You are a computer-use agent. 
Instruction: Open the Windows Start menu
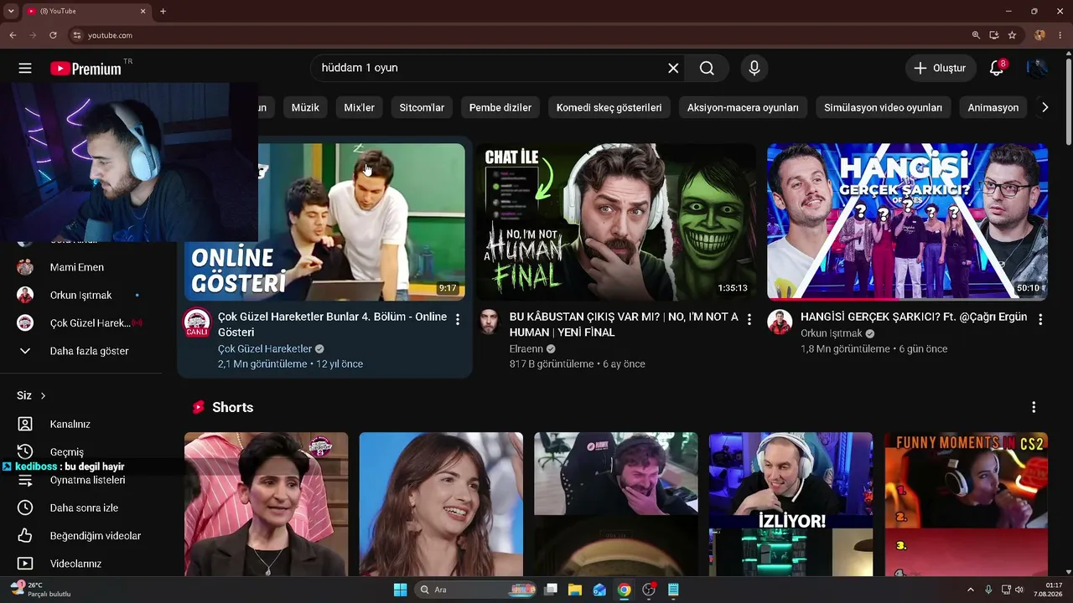400,590
